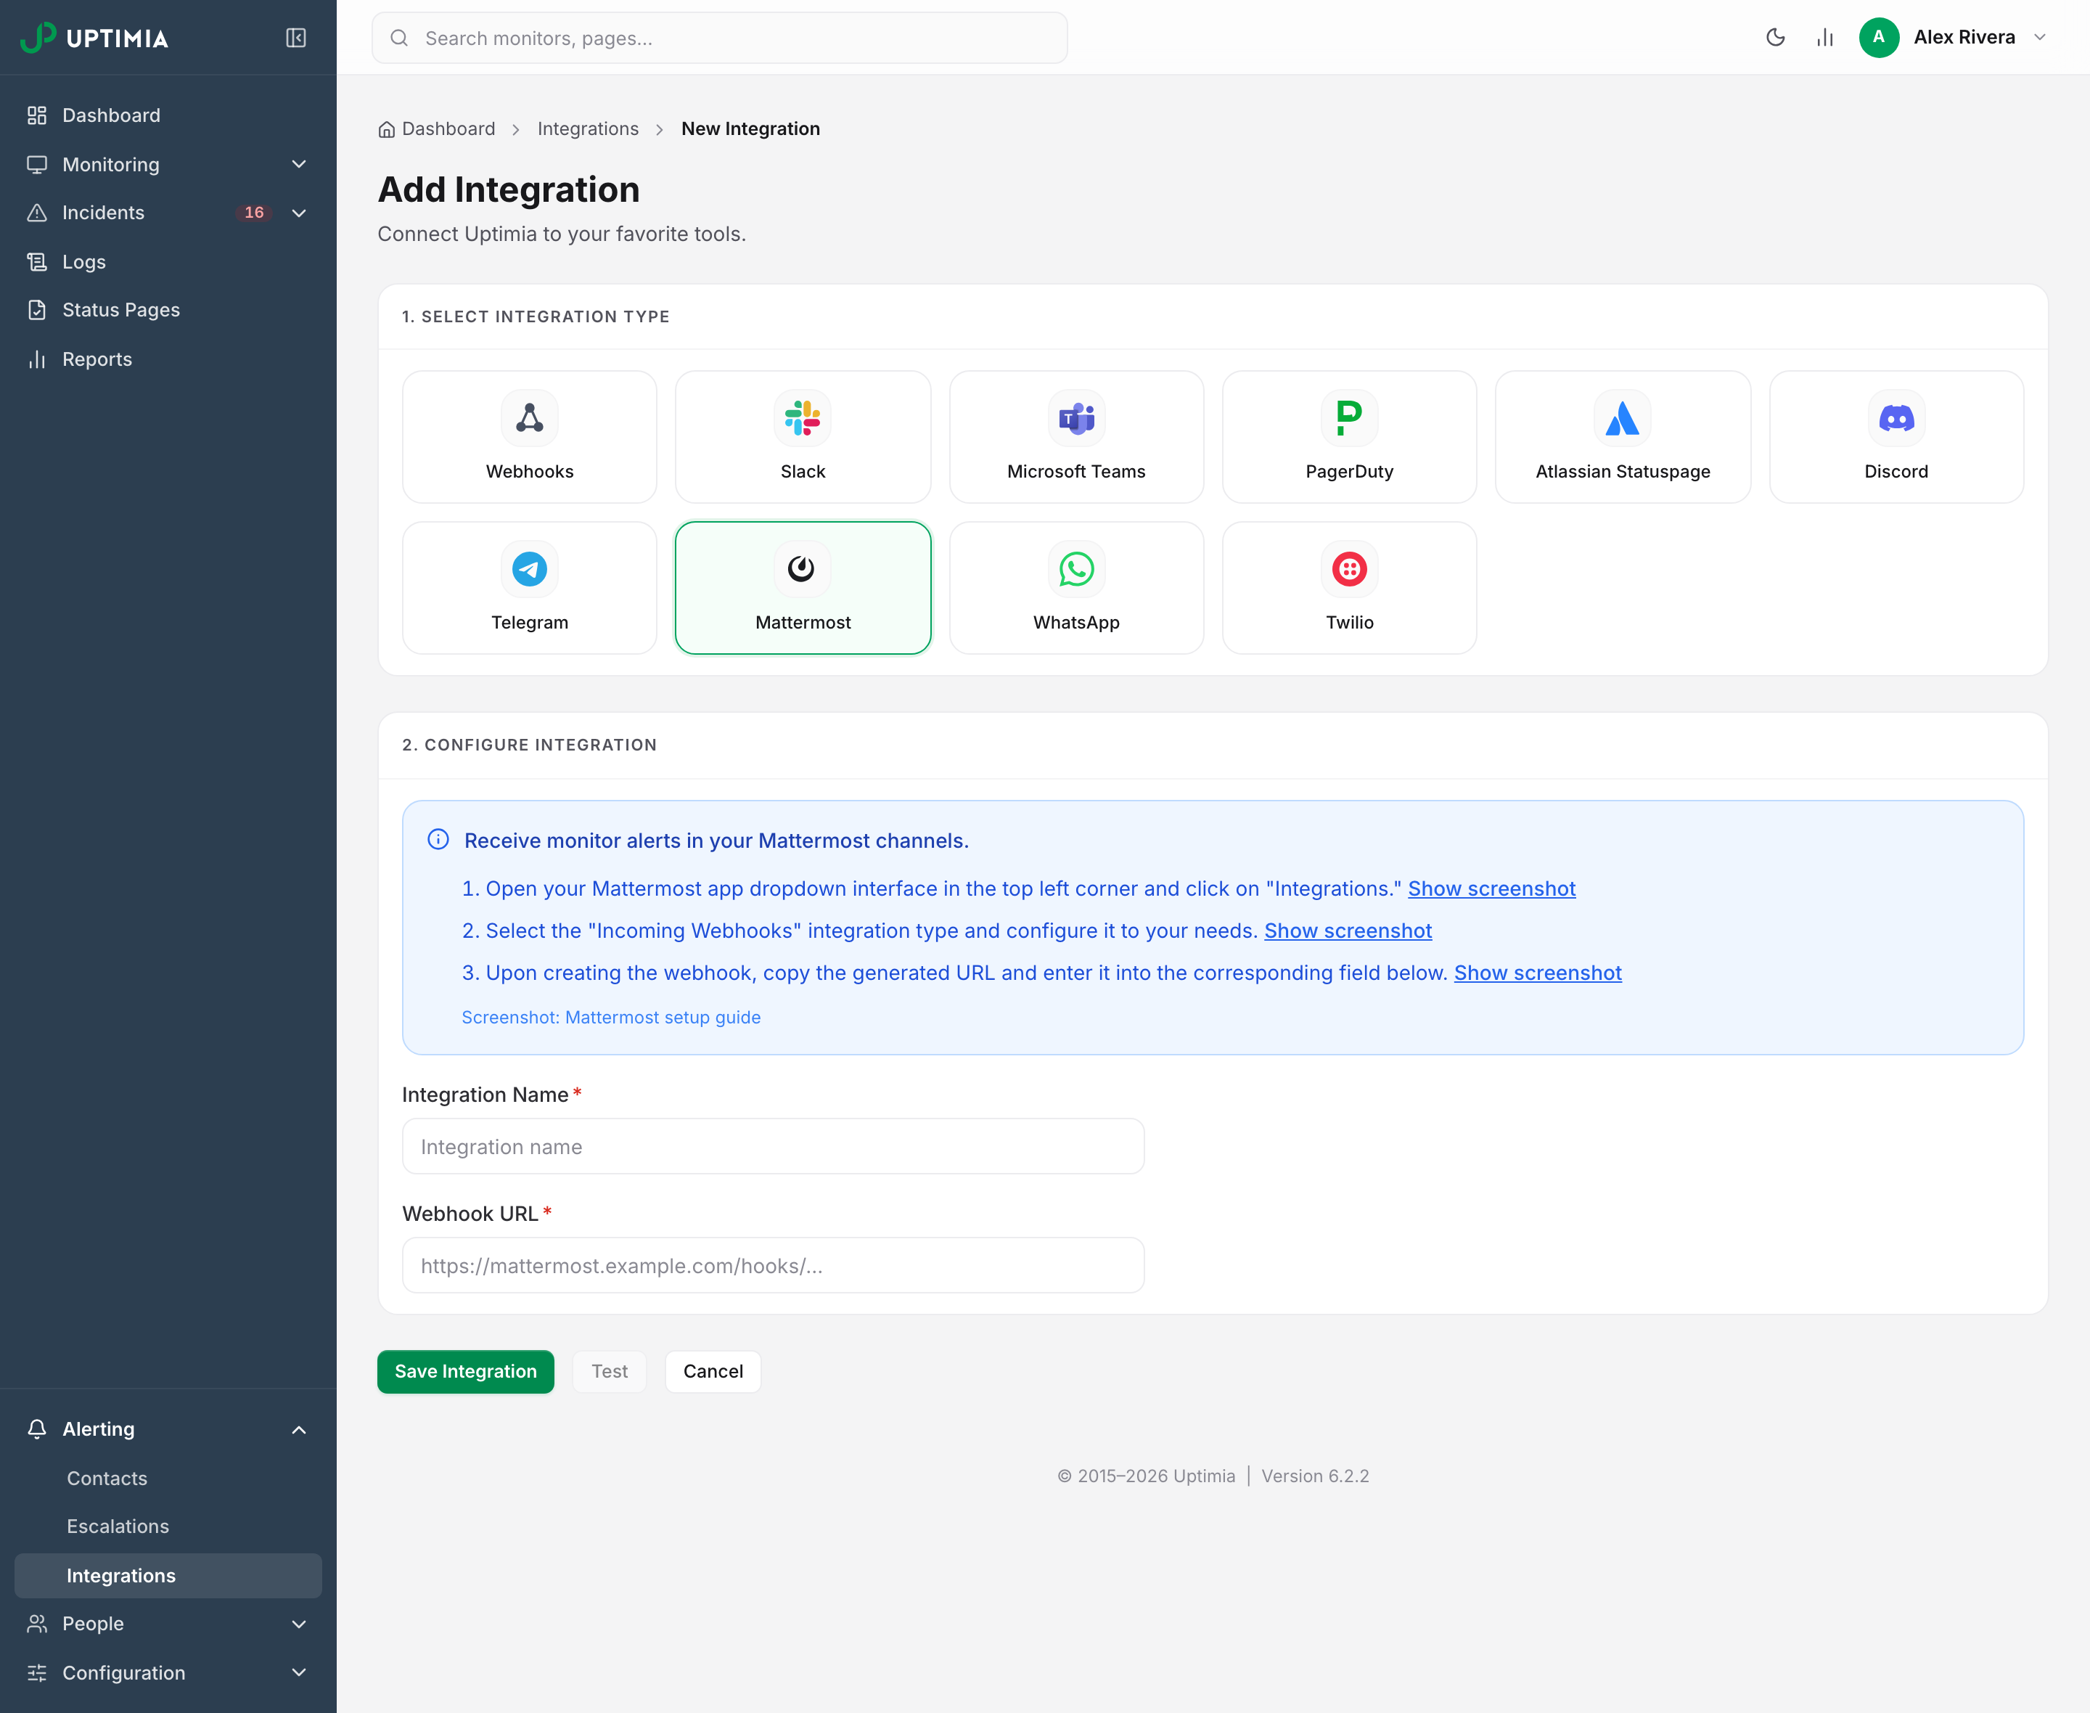Go to Dashboard via breadcrumb

pos(437,129)
